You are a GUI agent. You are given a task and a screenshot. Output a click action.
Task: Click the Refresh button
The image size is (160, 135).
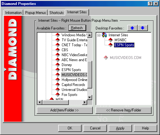pyautogui.click(x=77, y=28)
